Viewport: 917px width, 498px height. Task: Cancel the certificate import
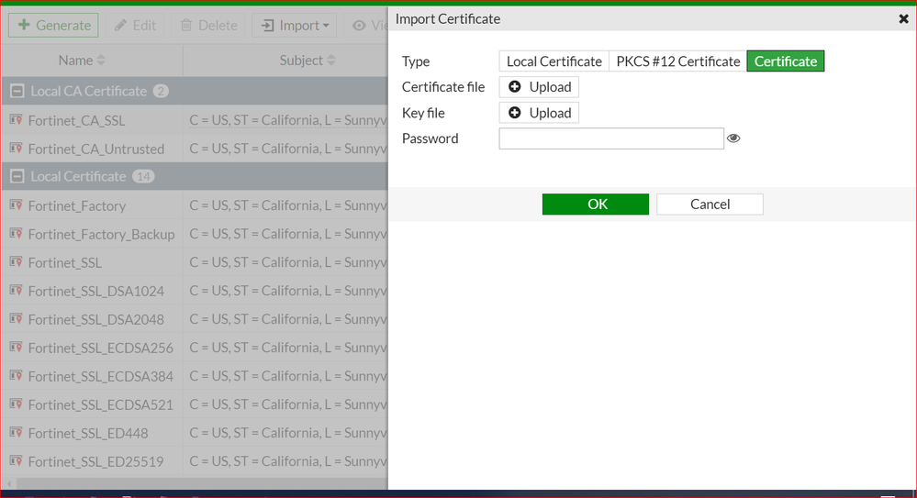coord(710,205)
